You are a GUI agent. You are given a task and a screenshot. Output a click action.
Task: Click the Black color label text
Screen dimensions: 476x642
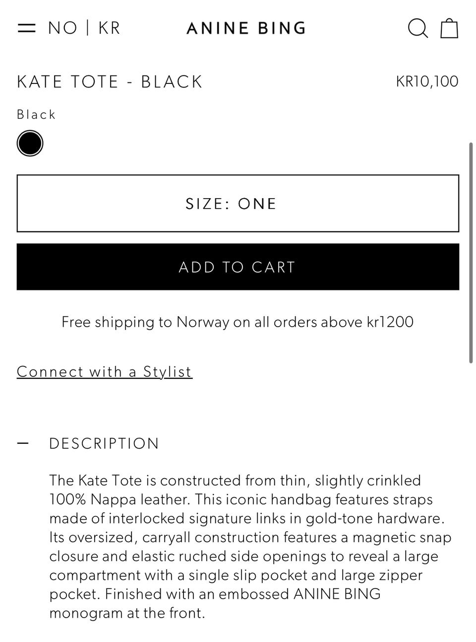pyautogui.click(x=36, y=115)
